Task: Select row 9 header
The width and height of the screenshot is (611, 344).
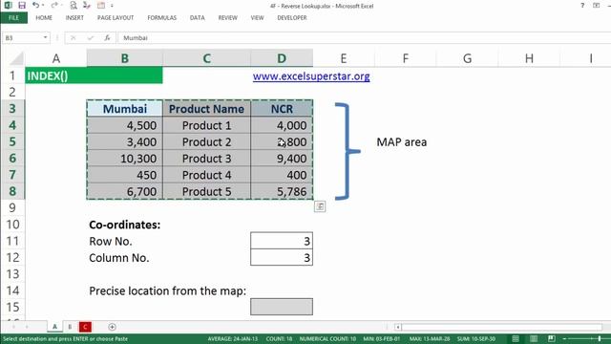Action: pos(12,207)
